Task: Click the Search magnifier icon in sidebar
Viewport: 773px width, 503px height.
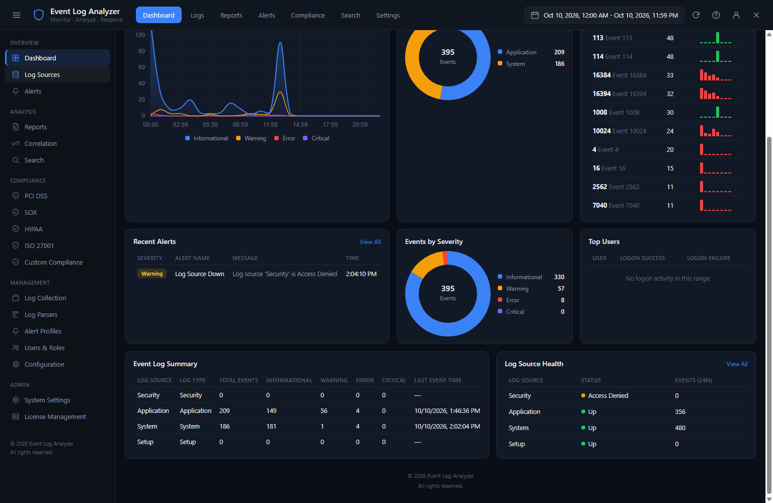Action: (x=16, y=160)
